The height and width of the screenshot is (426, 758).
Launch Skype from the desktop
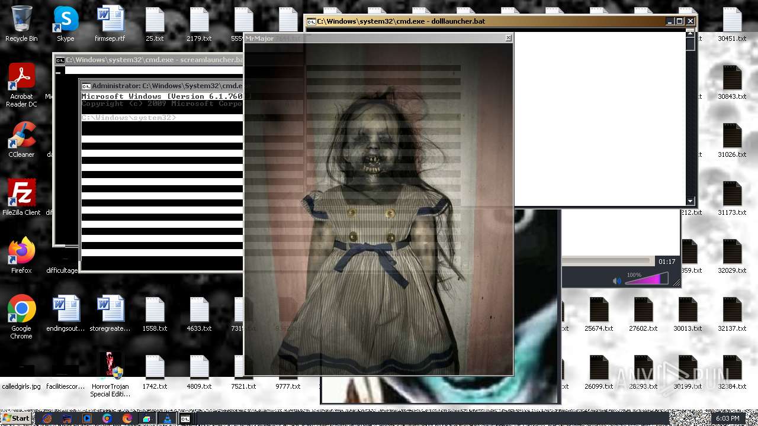click(x=66, y=24)
